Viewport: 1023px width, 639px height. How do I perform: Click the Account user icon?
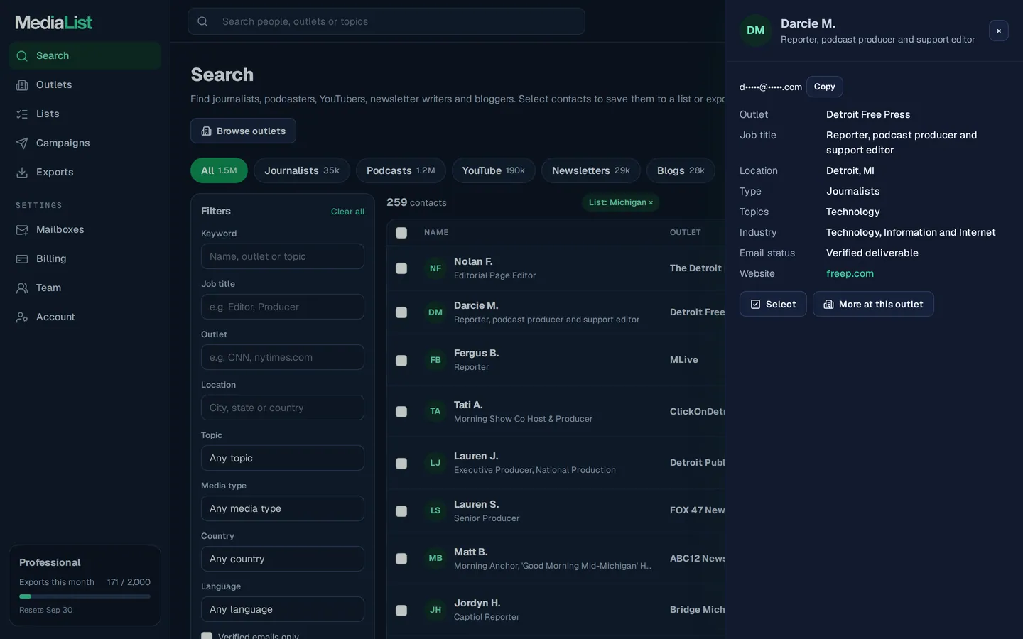[x=22, y=317]
